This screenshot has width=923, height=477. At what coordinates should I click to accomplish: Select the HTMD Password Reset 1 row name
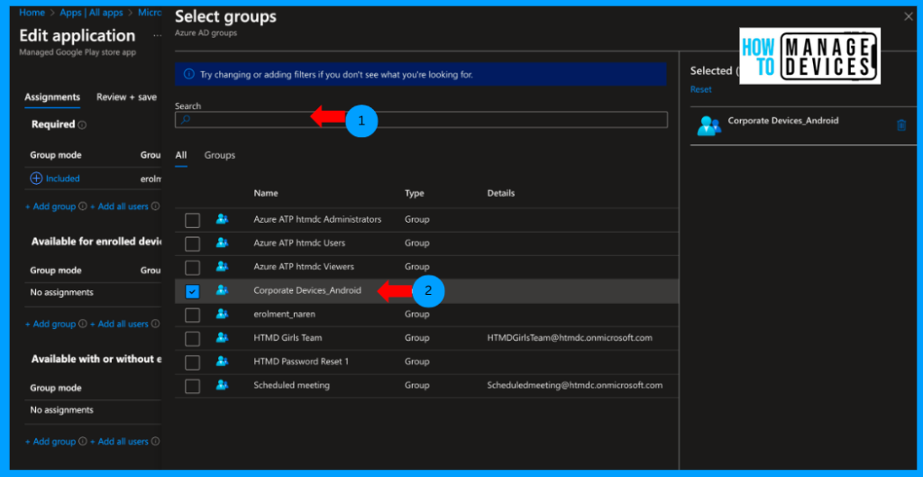[x=301, y=362]
